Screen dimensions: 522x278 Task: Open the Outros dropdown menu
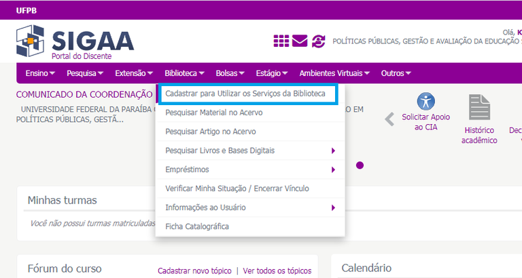click(396, 73)
